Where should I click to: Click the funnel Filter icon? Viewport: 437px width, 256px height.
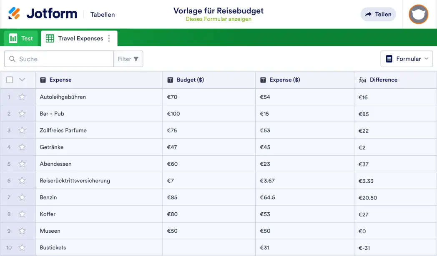(136, 59)
